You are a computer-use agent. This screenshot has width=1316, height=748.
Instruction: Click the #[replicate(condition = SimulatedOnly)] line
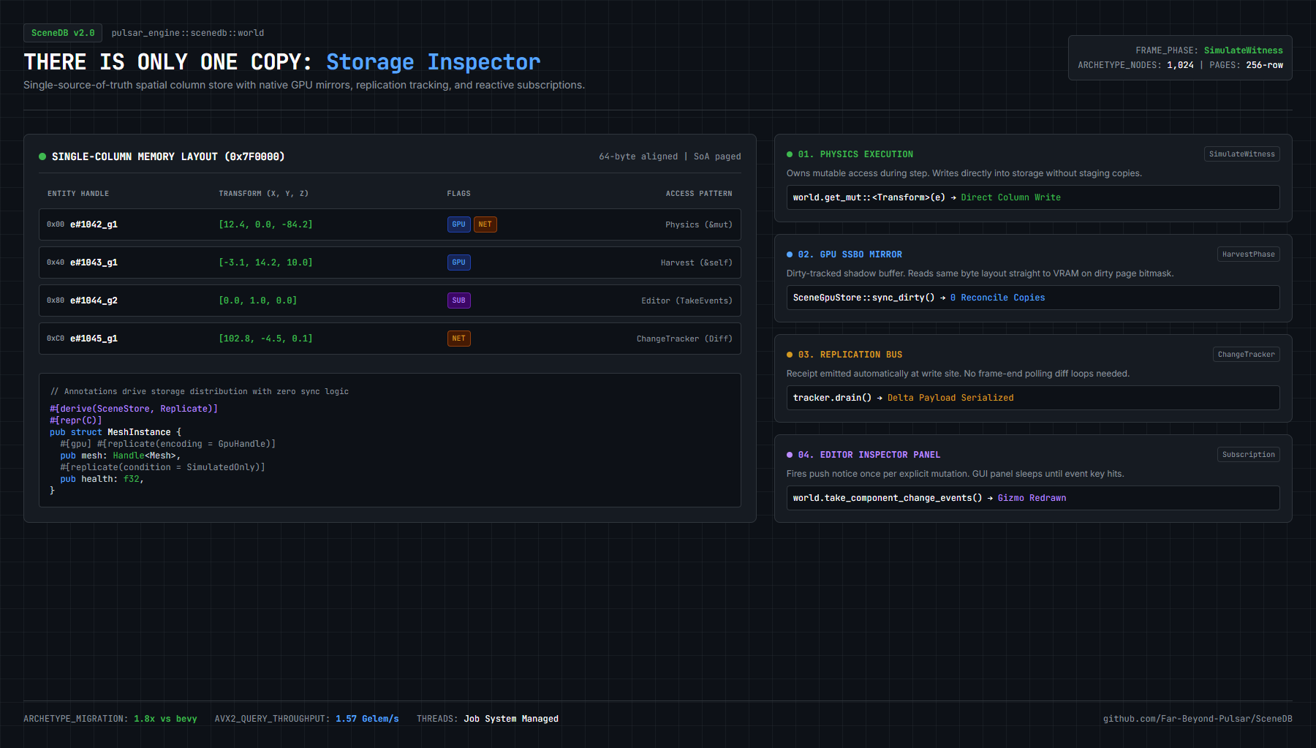(x=162, y=467)
